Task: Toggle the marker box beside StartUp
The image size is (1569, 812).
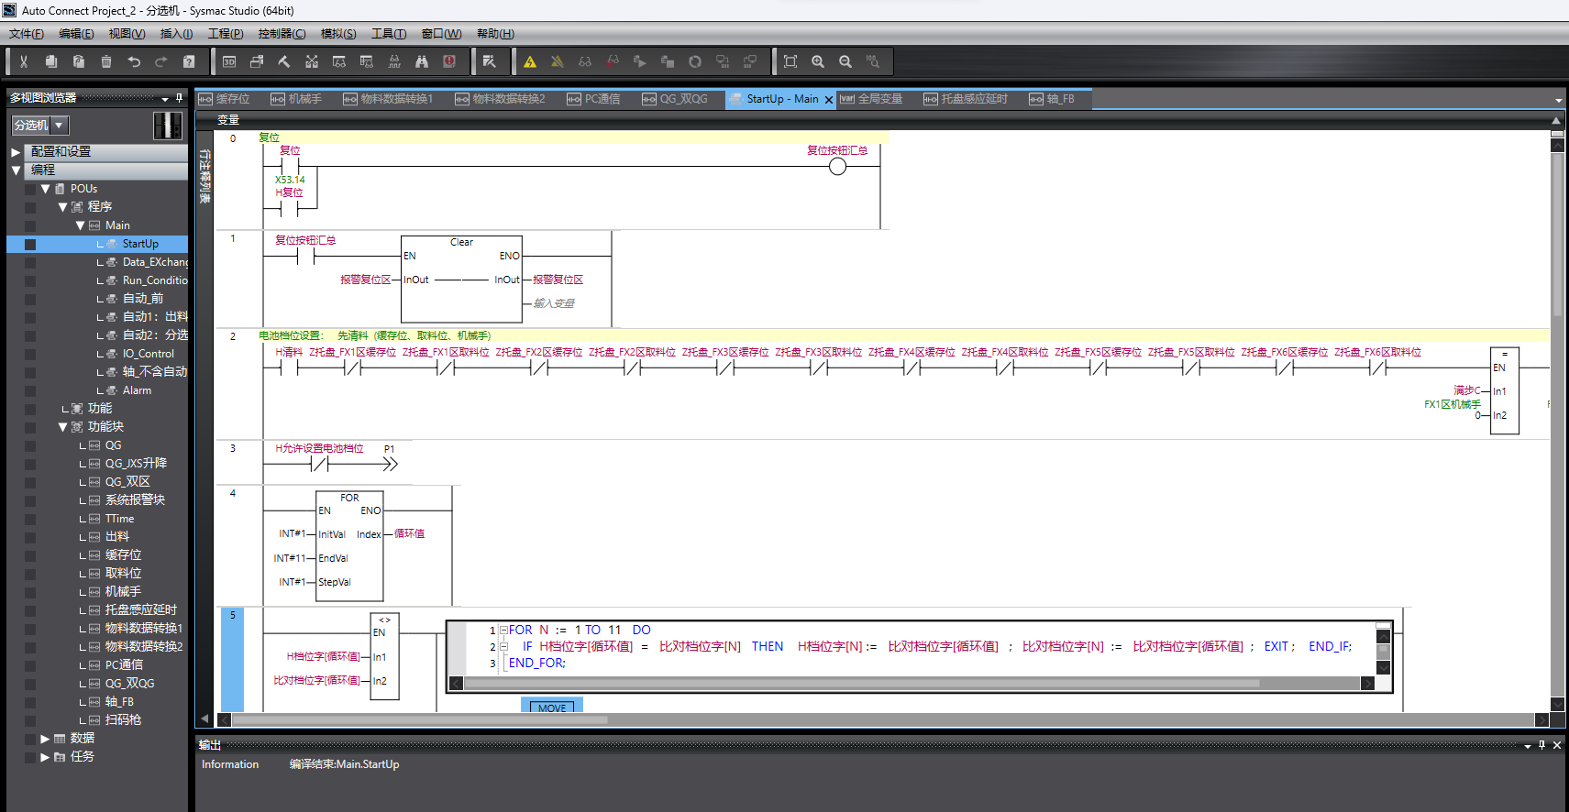Action: (30, 244)
